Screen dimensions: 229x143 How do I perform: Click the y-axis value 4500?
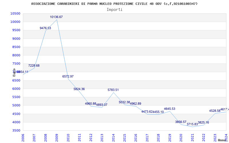coord(16,114)
